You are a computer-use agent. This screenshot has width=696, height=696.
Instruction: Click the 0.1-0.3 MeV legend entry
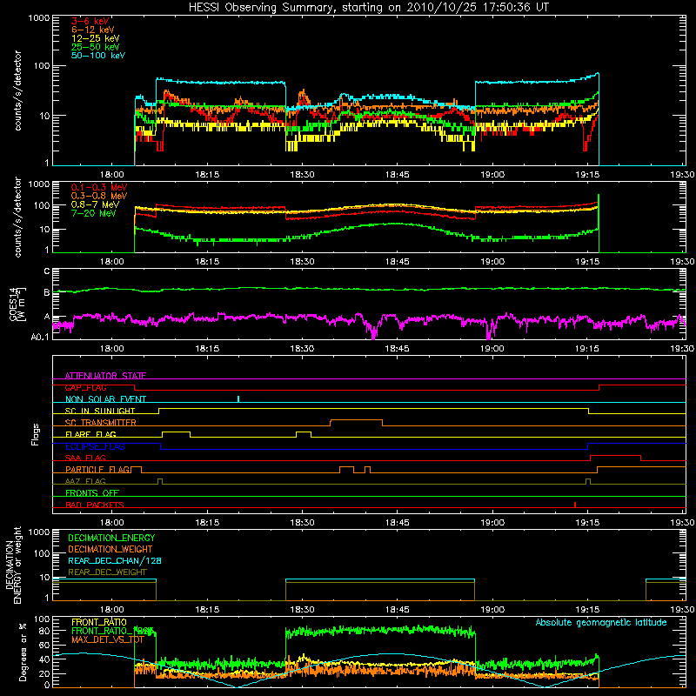tap(99, 187)
